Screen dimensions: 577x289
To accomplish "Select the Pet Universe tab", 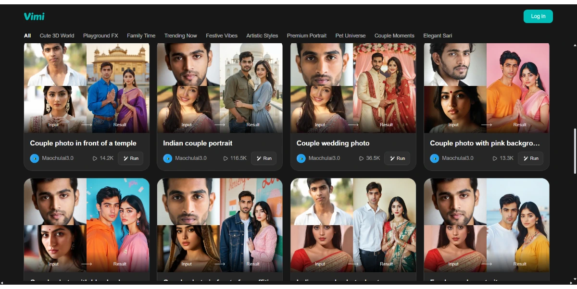I will click(x=351, y=36).
